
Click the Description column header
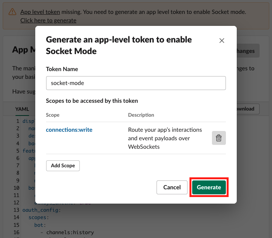(x=141, y=115)
